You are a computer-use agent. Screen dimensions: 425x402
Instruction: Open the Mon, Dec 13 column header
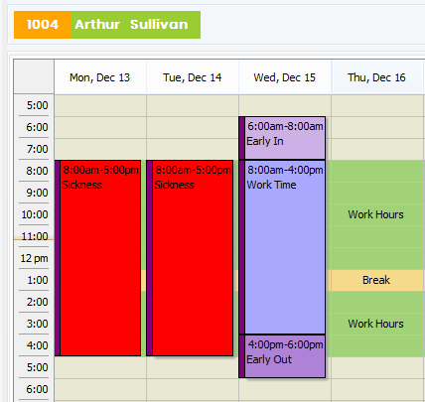tap(100, 77)
